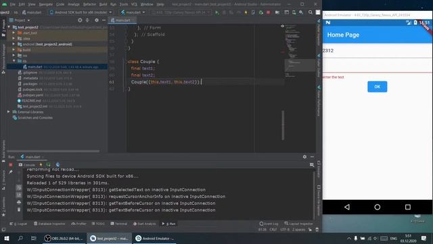Click the red Stop button in main toolbar

[268, 12]
